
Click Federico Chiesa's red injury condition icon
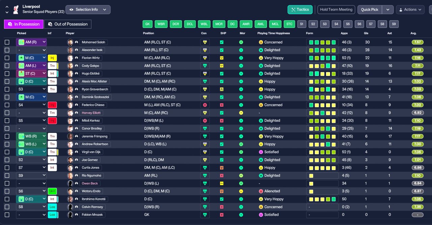click(x=205, y=105)
